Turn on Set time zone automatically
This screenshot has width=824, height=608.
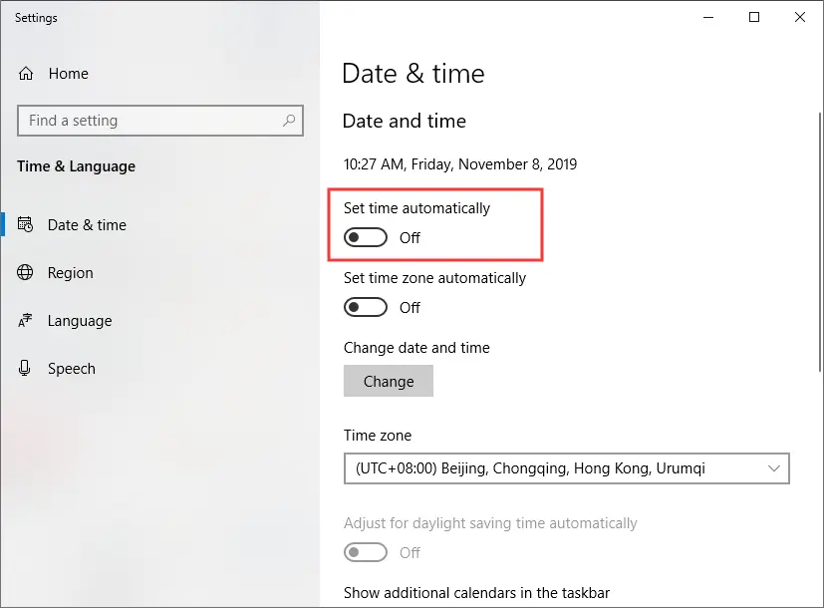[365, 307]
